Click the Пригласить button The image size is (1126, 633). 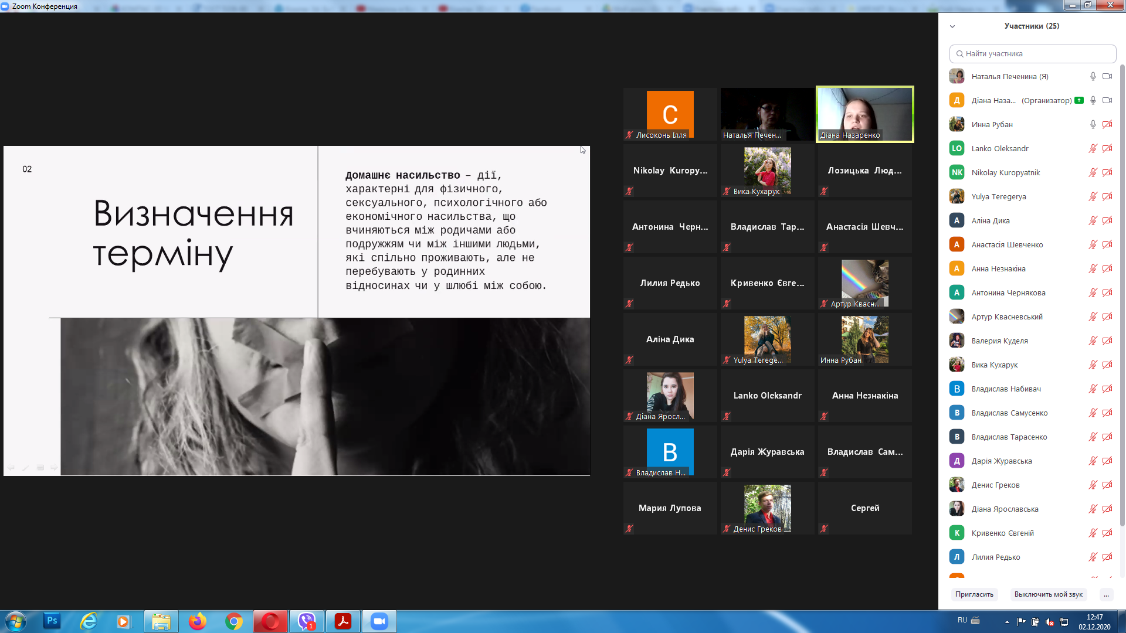974,594
